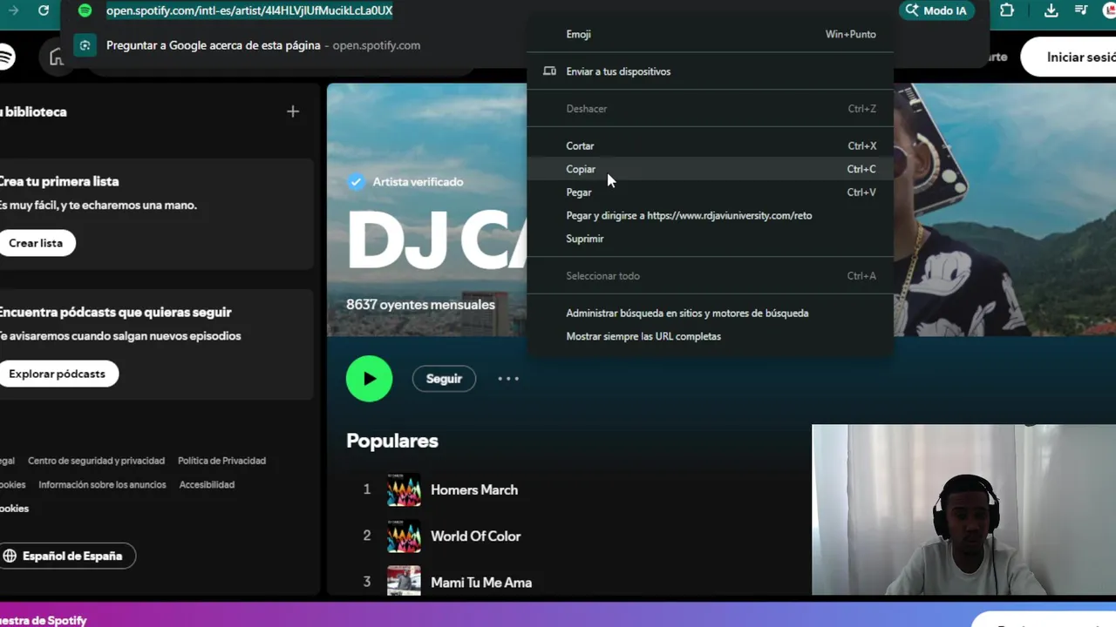Click track number 3 in Populares
The width and height of the screenshot is (1116, 627).
(367, 582)
